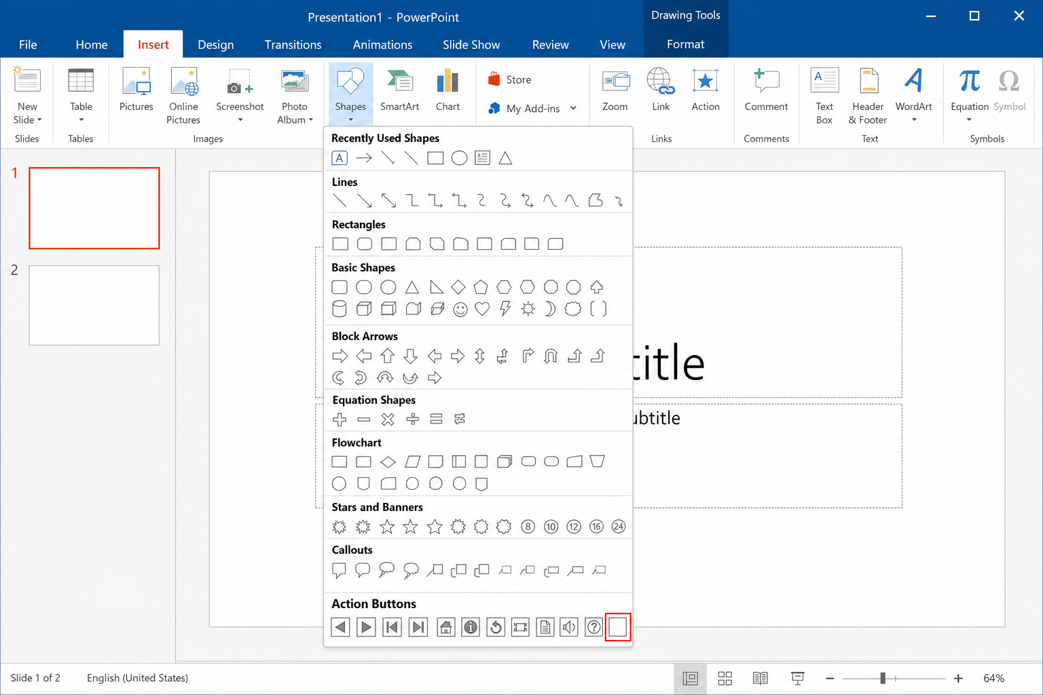Screen dimensions: 1043x695
Task: Choose the Lightning Bolt shape
Action: [x=505, y=309]
